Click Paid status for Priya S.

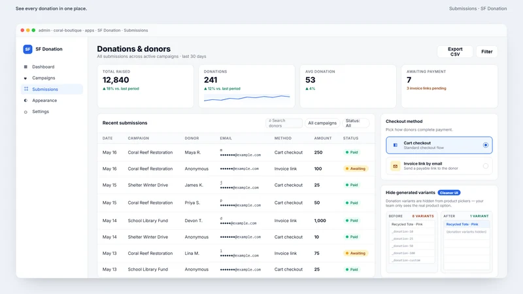click(x=352, y=203)
